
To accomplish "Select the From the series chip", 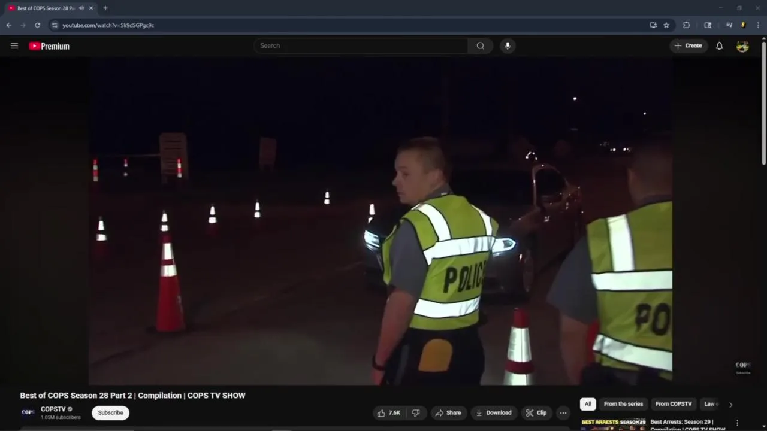I will click(x=623, y=404).
